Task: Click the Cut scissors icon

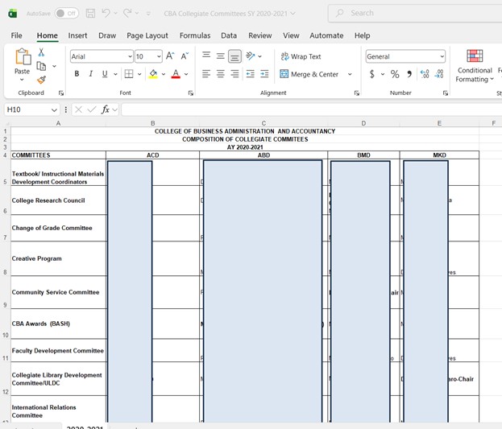Action: click(x=41, y=52)
